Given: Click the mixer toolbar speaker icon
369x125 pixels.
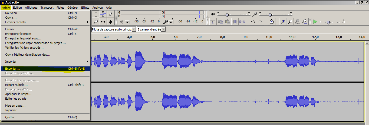Looking at the screenshot, I should pyautogui.click(x=213, y=14).
